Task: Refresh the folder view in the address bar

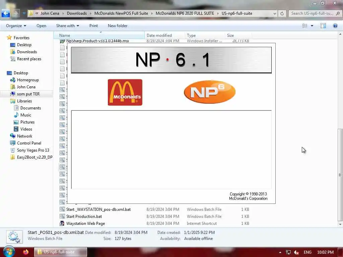Action: (282, 13)
